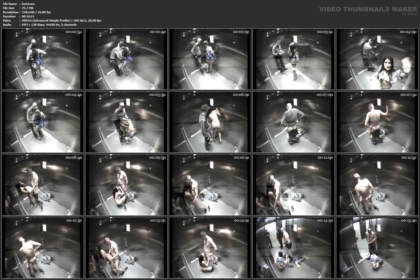The width and height of the screenshot is (420, 280).
Task: Click the 00:12:30 timestamp label
Action: click(x=74, y=221)
